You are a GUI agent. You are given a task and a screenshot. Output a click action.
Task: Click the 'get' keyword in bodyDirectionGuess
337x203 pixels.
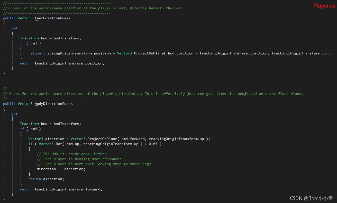pyautogui.click(x=15, y=114)
